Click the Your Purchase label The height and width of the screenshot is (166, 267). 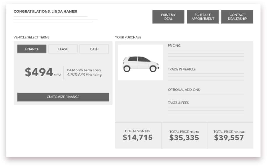click(128, 37)
